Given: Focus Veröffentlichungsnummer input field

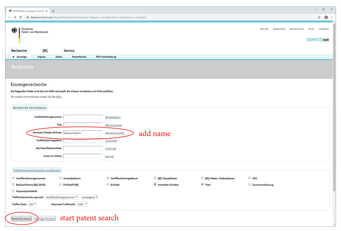Looking at the screenshot, I should (x=83, y=117).
